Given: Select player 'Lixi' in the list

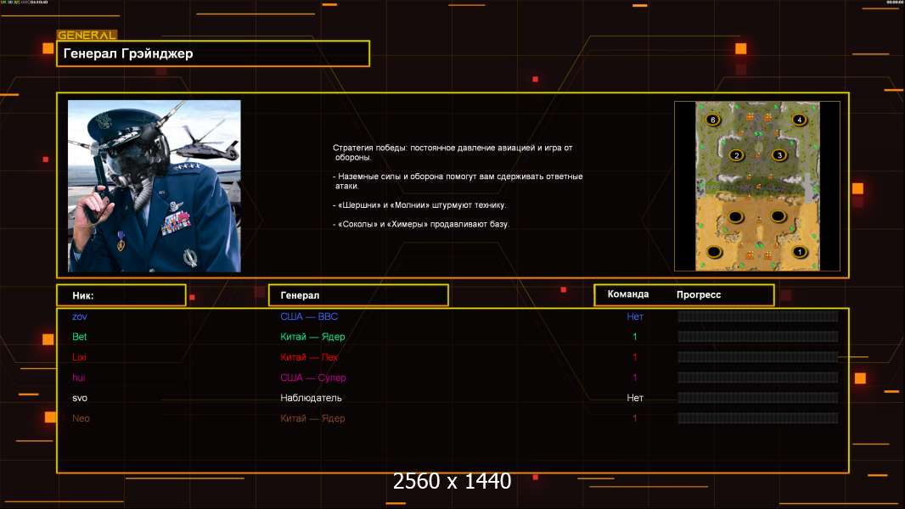Looking at the screenshot, I should (80, 357).
